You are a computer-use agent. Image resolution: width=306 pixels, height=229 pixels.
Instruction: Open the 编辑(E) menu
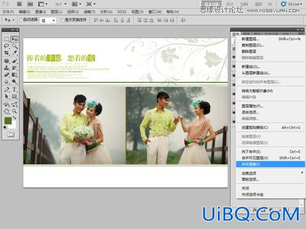(x=24, y=12)
